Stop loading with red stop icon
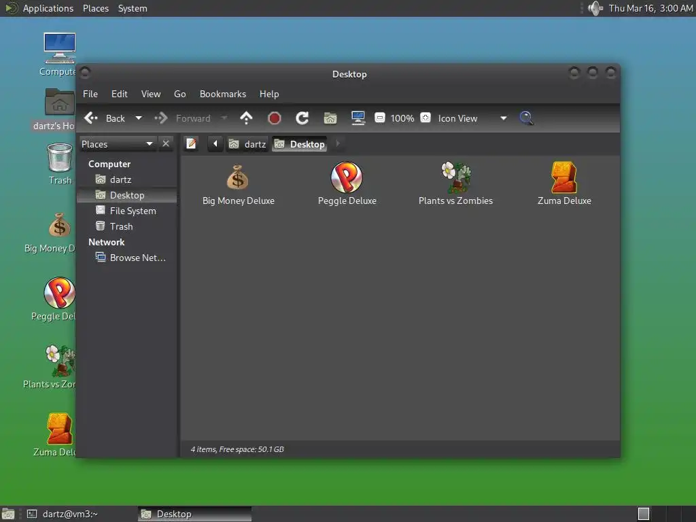Screen dimensions: 696x522 (x=275, y=118)
